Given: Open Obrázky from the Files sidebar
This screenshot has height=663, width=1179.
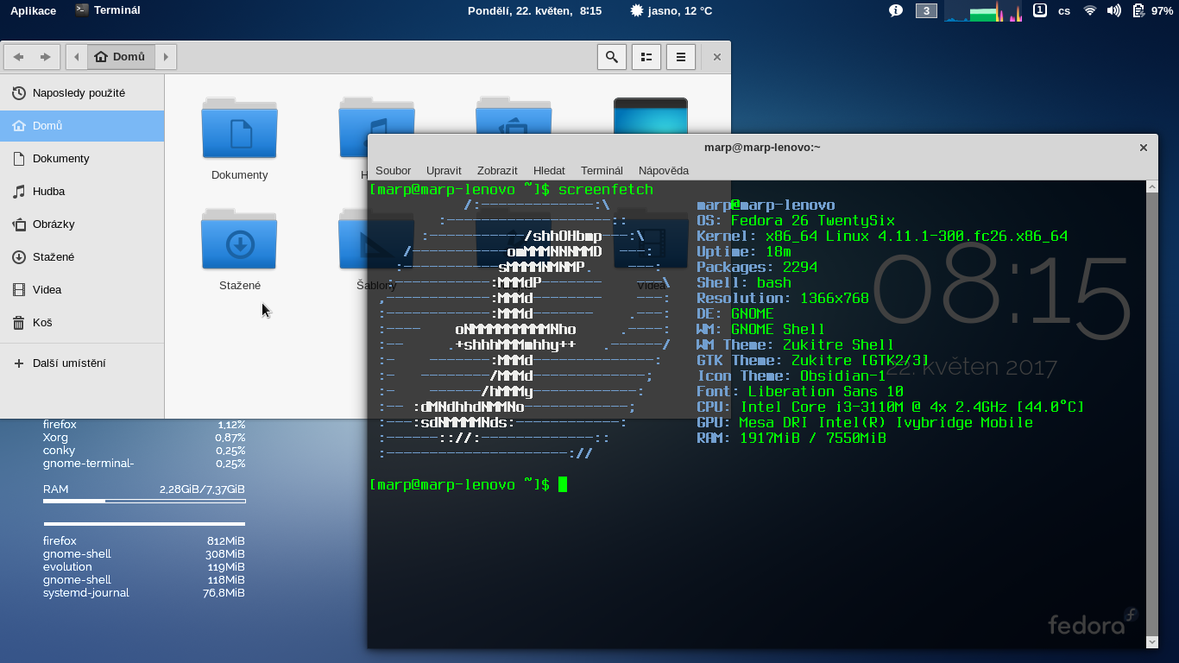Looking at the screenshot, I should point(82,224).
